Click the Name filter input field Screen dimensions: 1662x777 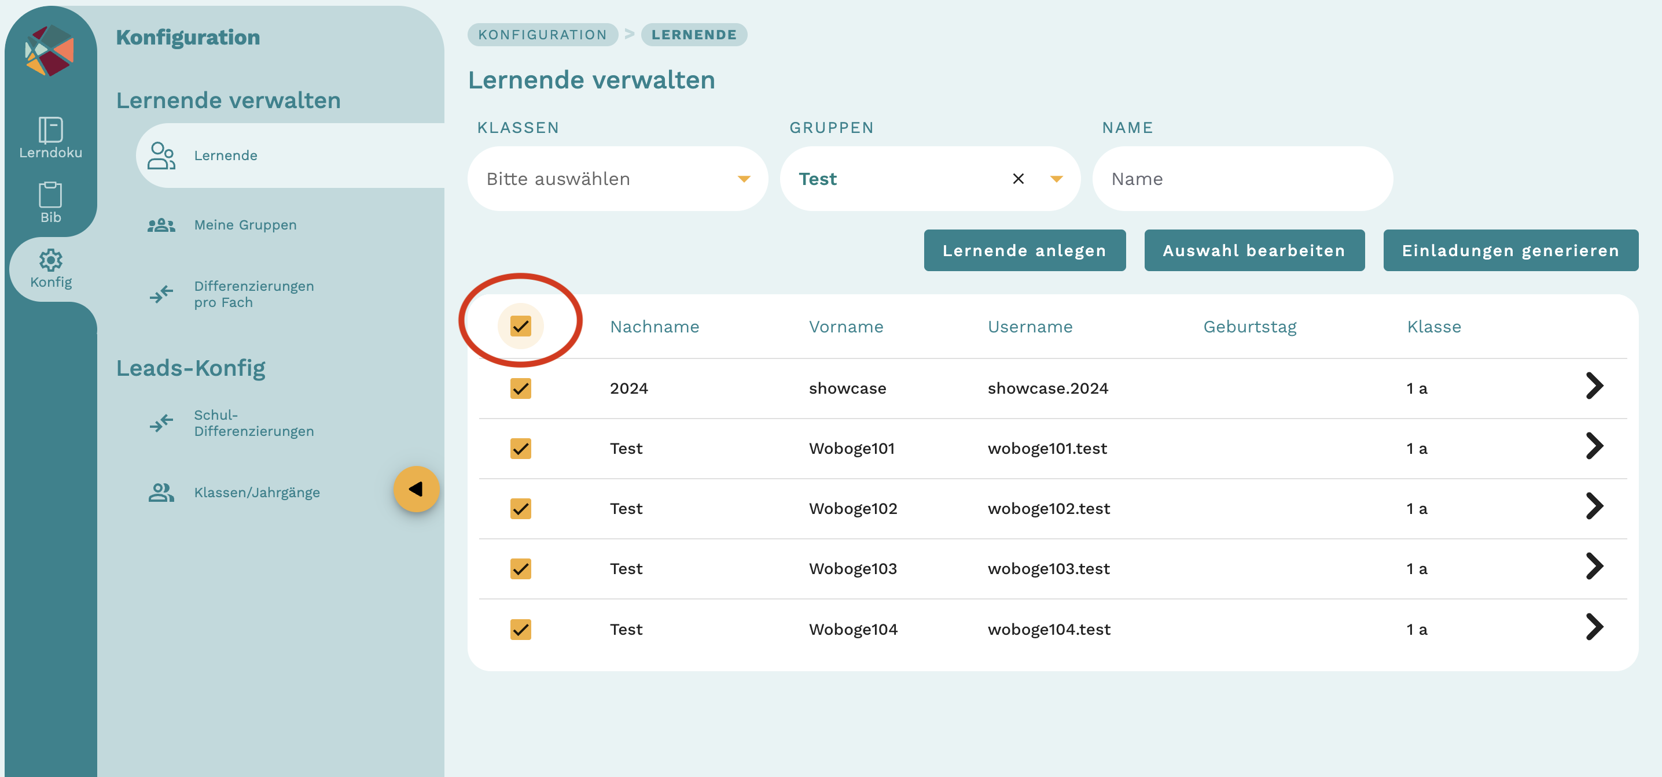[1242, 179]
